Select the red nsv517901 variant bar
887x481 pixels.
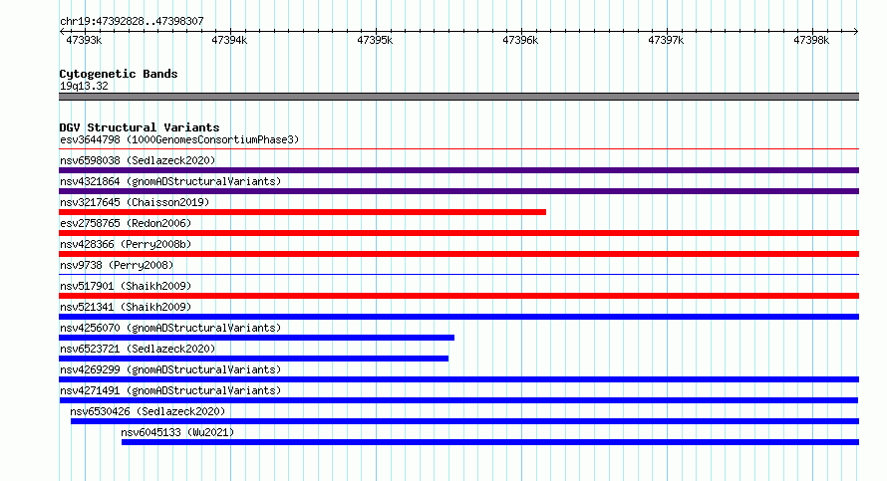tap(458, 296)
